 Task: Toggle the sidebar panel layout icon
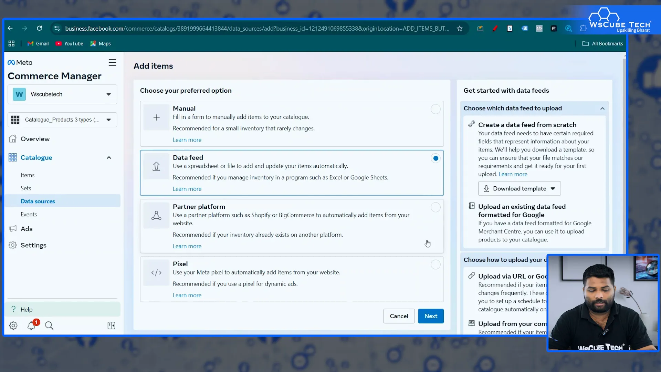(x=111, y=325)
